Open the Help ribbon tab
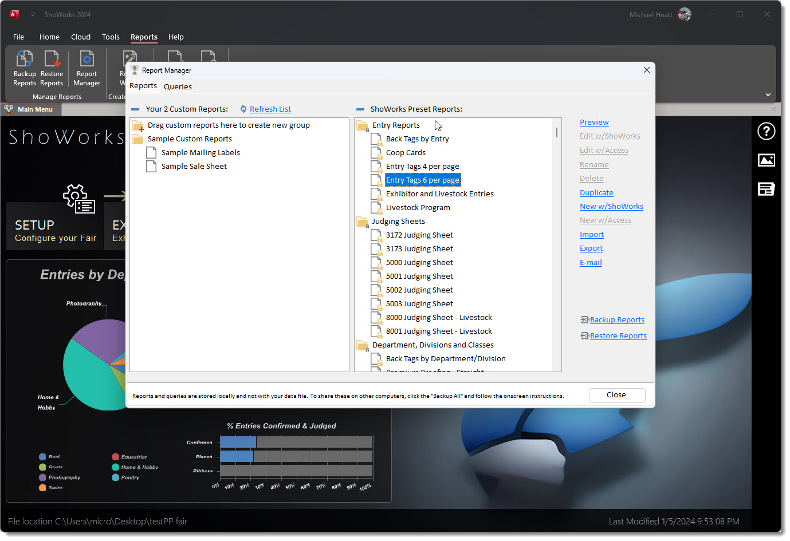Image resolution: width=790 pixels, height=541 pixels. 176,37
